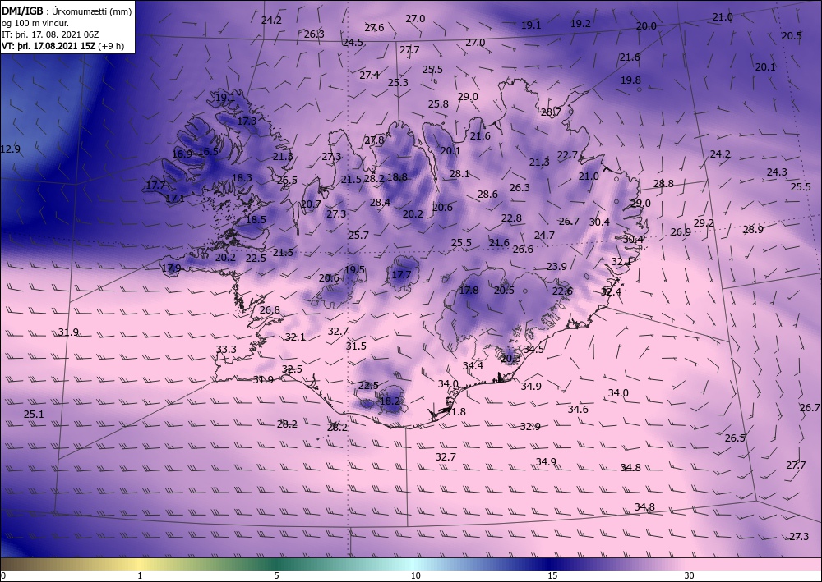Click the 18.5 value on the map
Viewport: 822px width, 582px height.
256,220
